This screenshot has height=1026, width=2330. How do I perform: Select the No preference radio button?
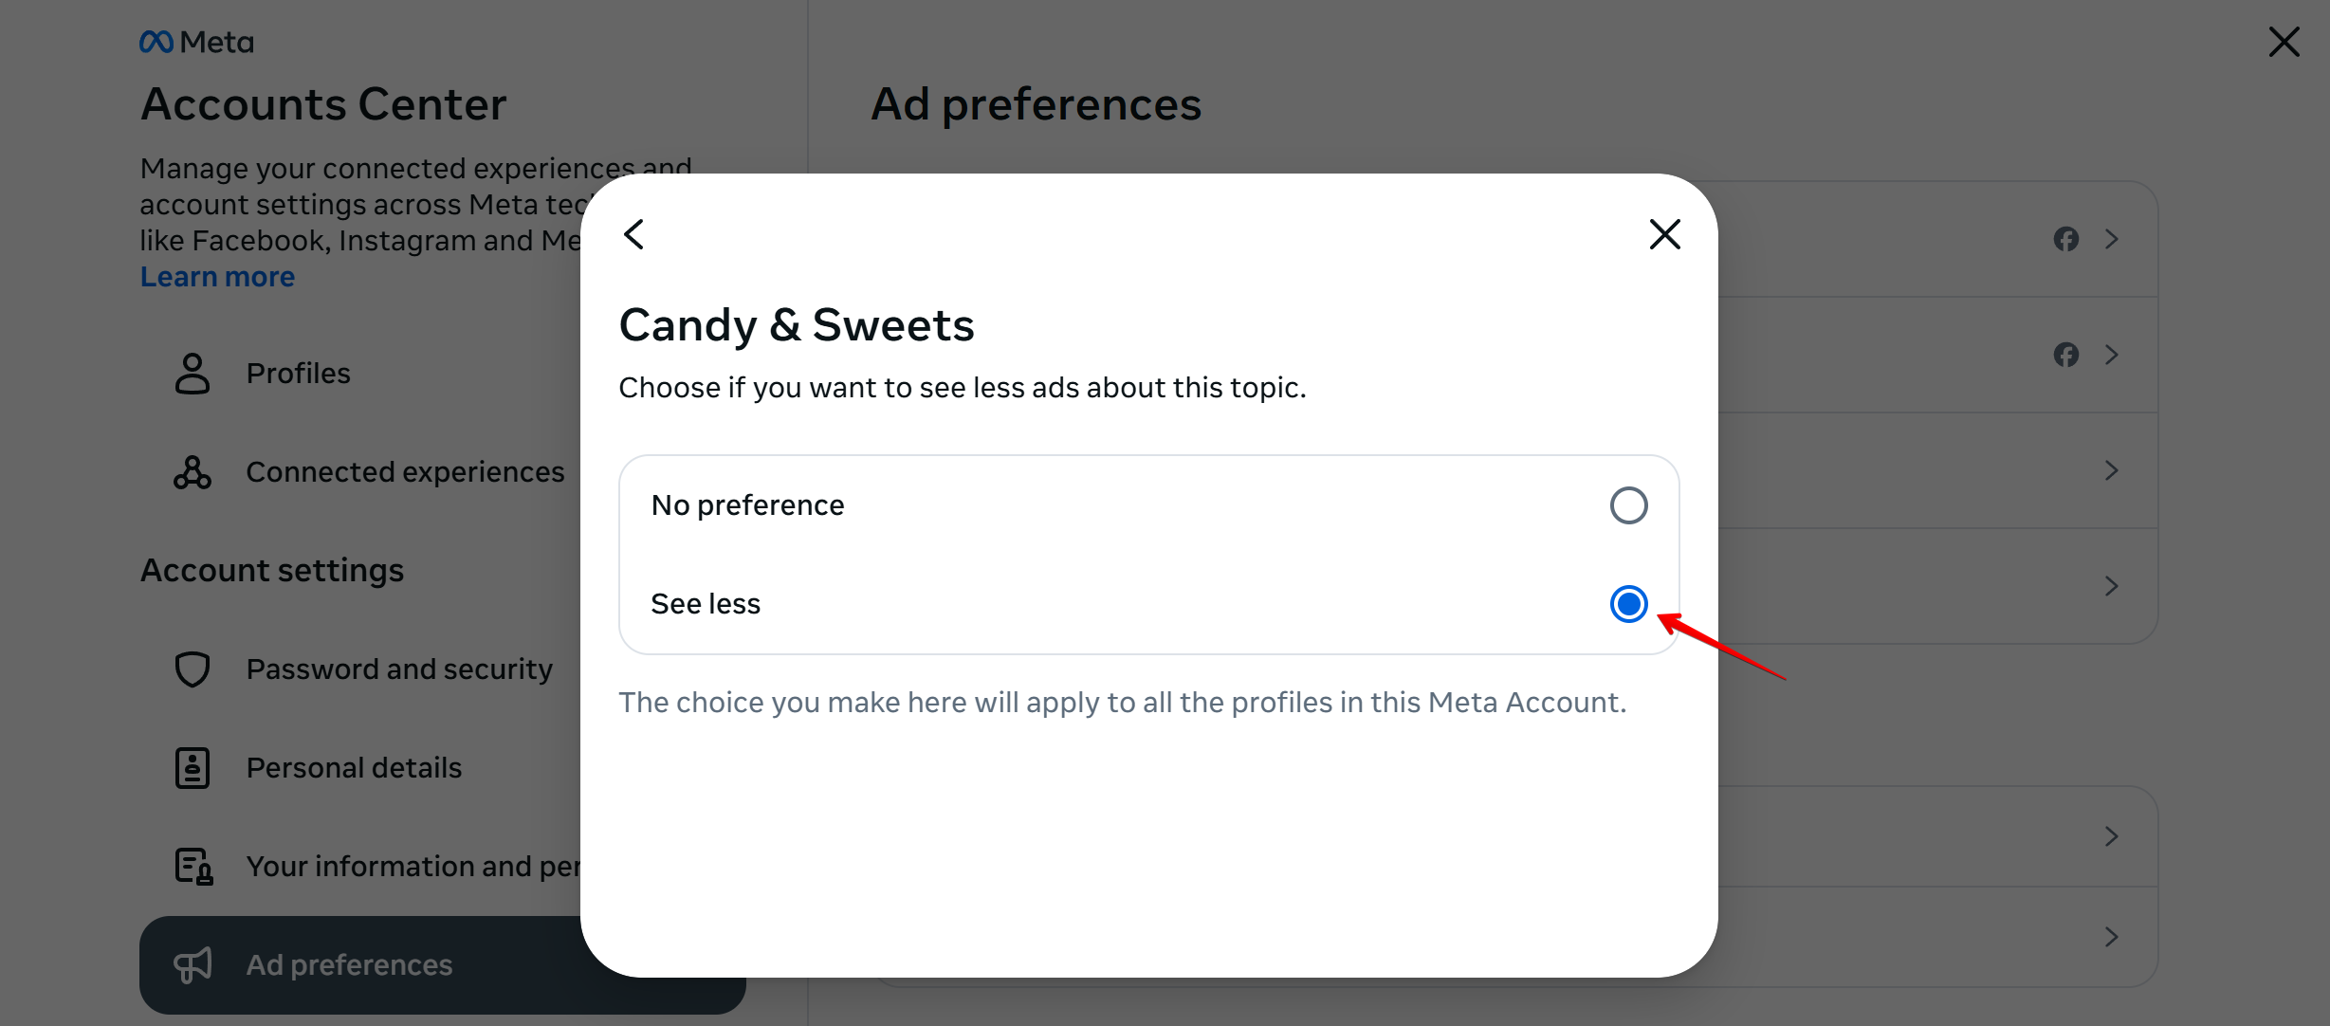(x=1628, y=505)
